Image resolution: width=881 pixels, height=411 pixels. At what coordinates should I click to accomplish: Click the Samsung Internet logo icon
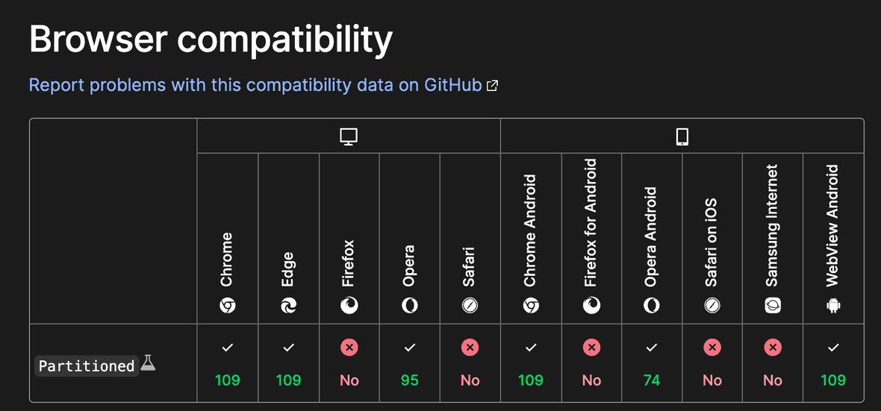[773, 305]
